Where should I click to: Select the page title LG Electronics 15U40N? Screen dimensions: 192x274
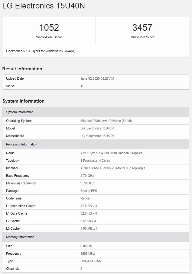(44, 6)
